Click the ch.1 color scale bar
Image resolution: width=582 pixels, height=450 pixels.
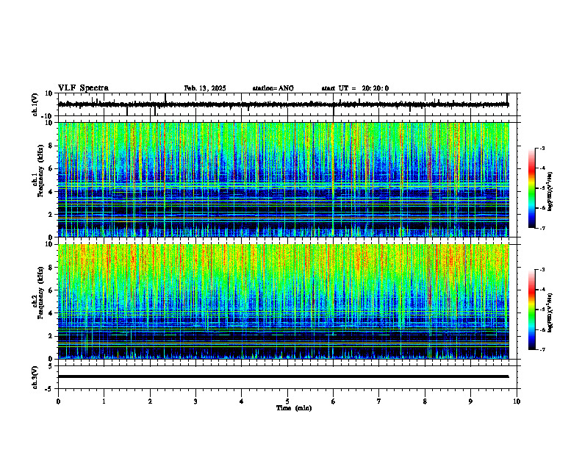[x=532, y=188]
